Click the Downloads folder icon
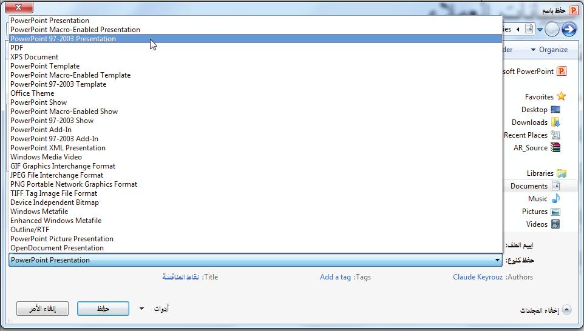584x331 pixels. click(555, 122)
